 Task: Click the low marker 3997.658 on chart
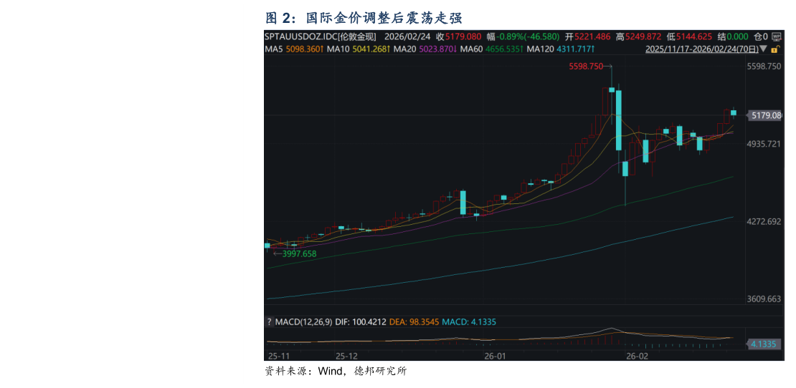pos(300,253)
